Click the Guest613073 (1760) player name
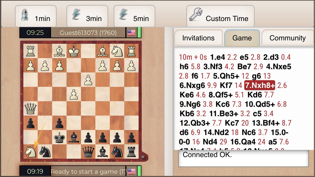 click(x=88, y=33)
